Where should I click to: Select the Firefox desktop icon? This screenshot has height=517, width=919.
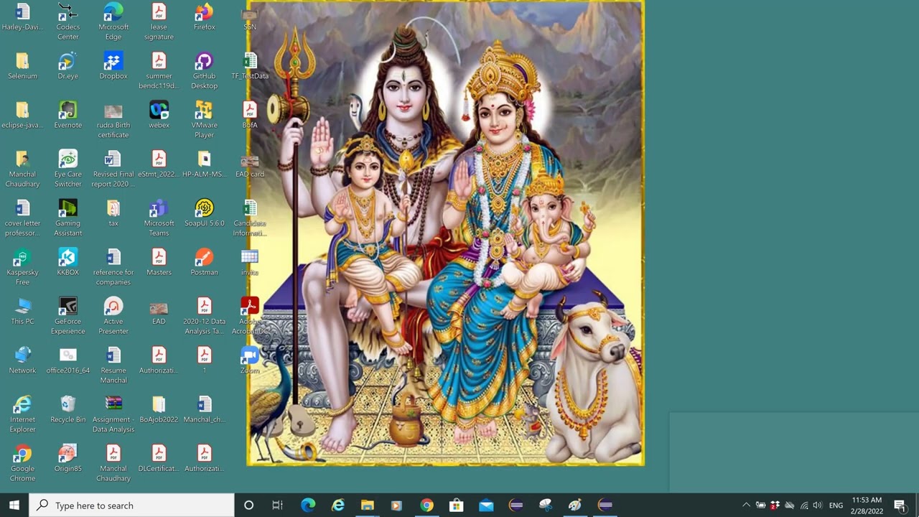coord(204,17)
